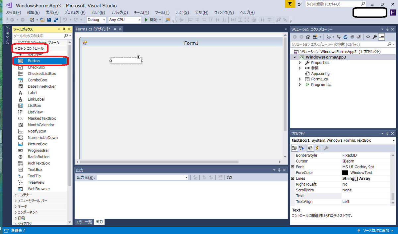
Task: Click the notifications flag icon
Action: 290,4
